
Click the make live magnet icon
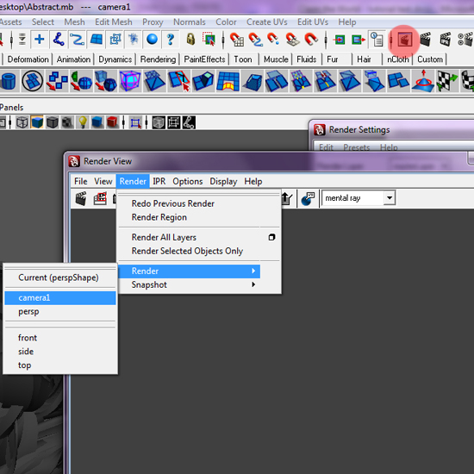[311, 40]
